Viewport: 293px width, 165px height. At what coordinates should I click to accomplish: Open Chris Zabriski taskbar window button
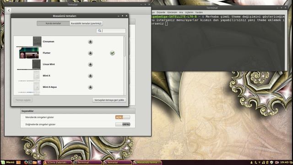tap(58, 162)
